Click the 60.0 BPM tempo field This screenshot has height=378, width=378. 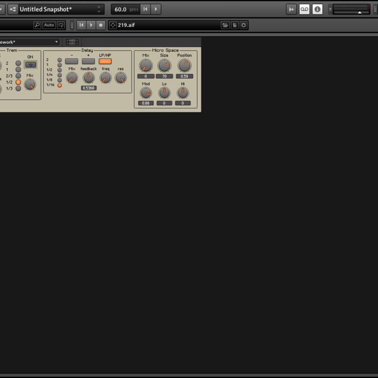120,9
